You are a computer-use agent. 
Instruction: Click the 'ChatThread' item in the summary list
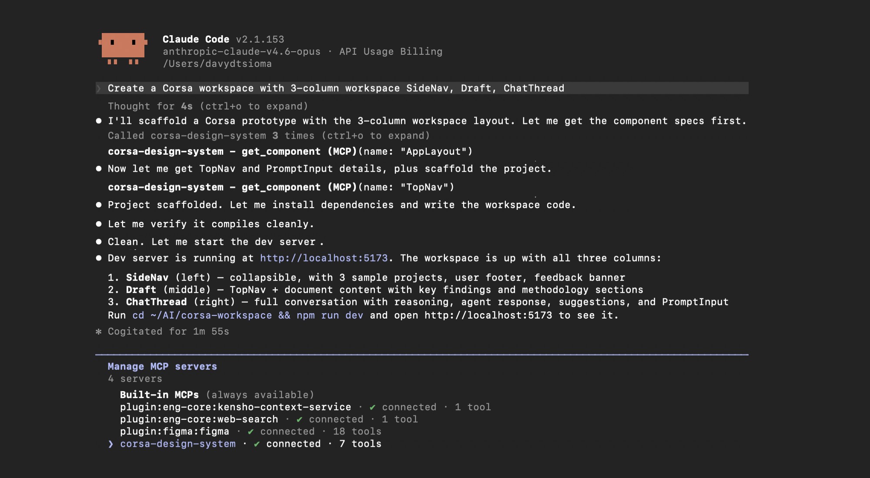(x=156, y=302)
